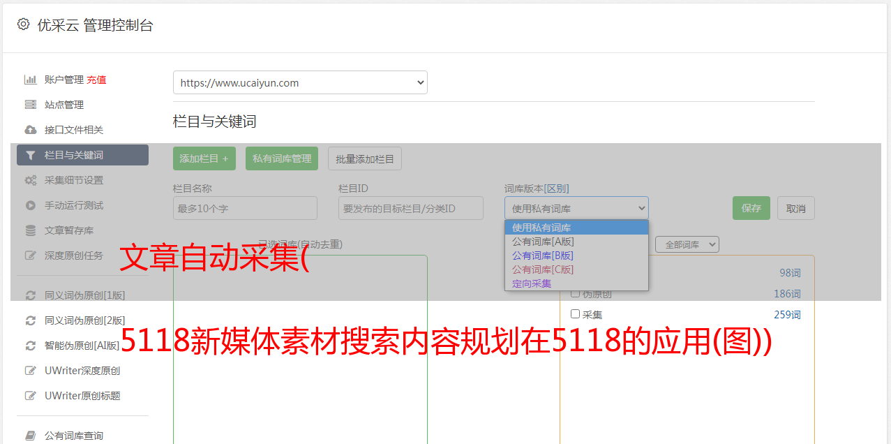891x444 pixels.
Task: Click the 栏目名称 input field
Action: coord(245,208)
